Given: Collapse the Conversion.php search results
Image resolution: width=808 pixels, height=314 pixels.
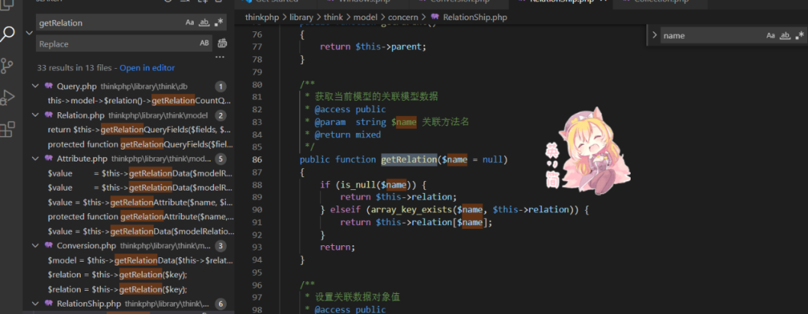Looking at the screenshot, I should [35, 245].
